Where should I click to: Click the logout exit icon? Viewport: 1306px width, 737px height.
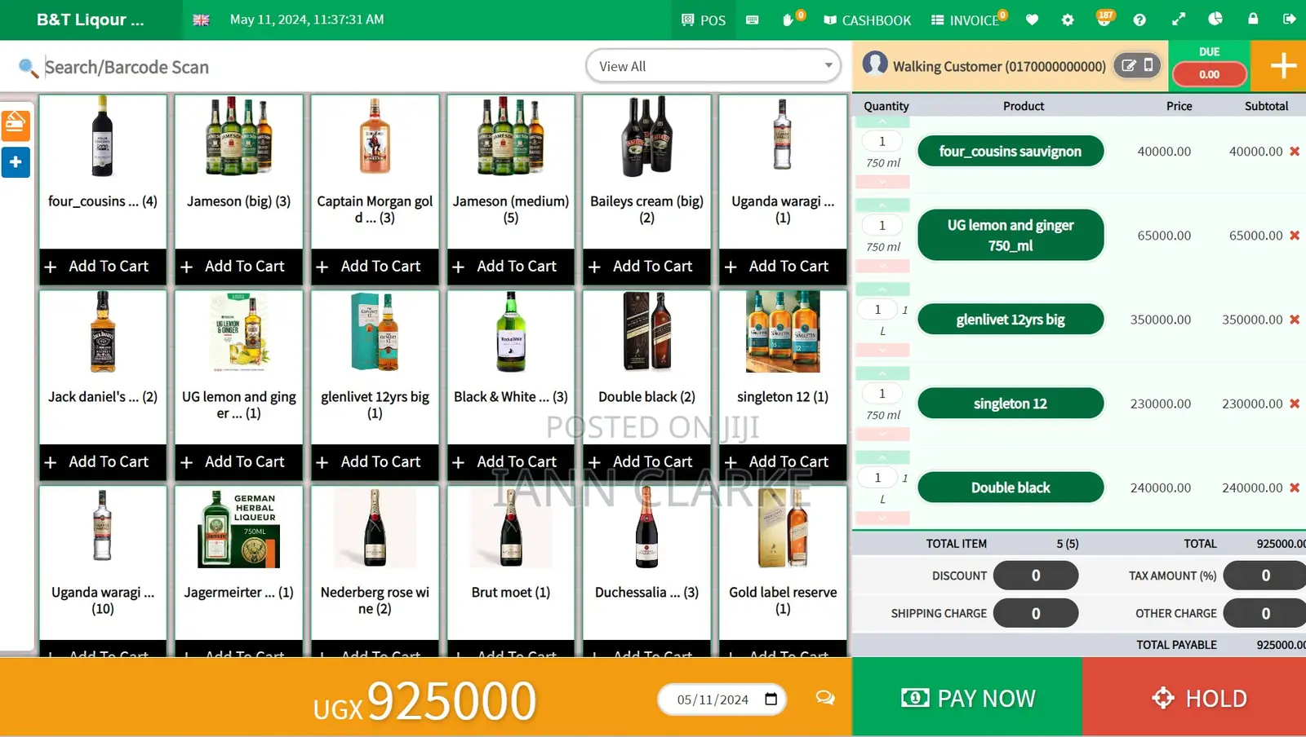click(x=1290, y=19)
